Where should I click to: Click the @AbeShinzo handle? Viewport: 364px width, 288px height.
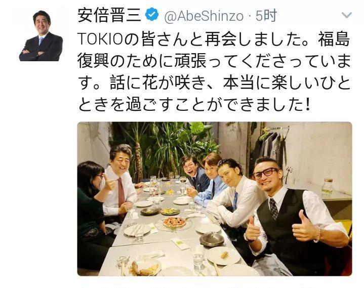click(204, 16)
